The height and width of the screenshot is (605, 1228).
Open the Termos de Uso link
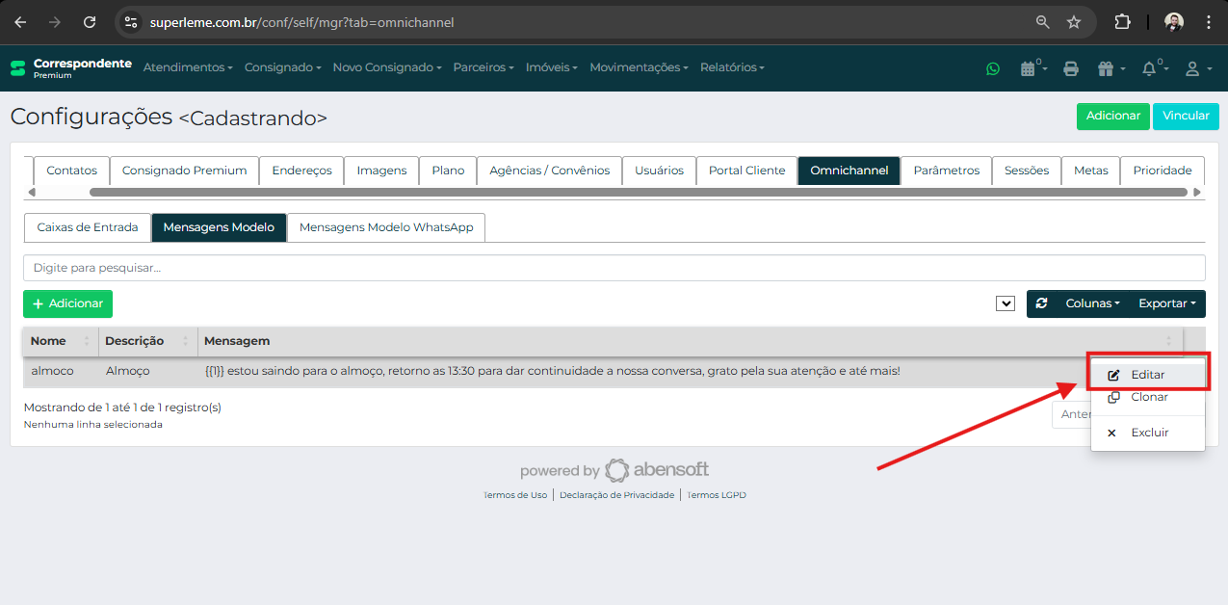[515, 495]
